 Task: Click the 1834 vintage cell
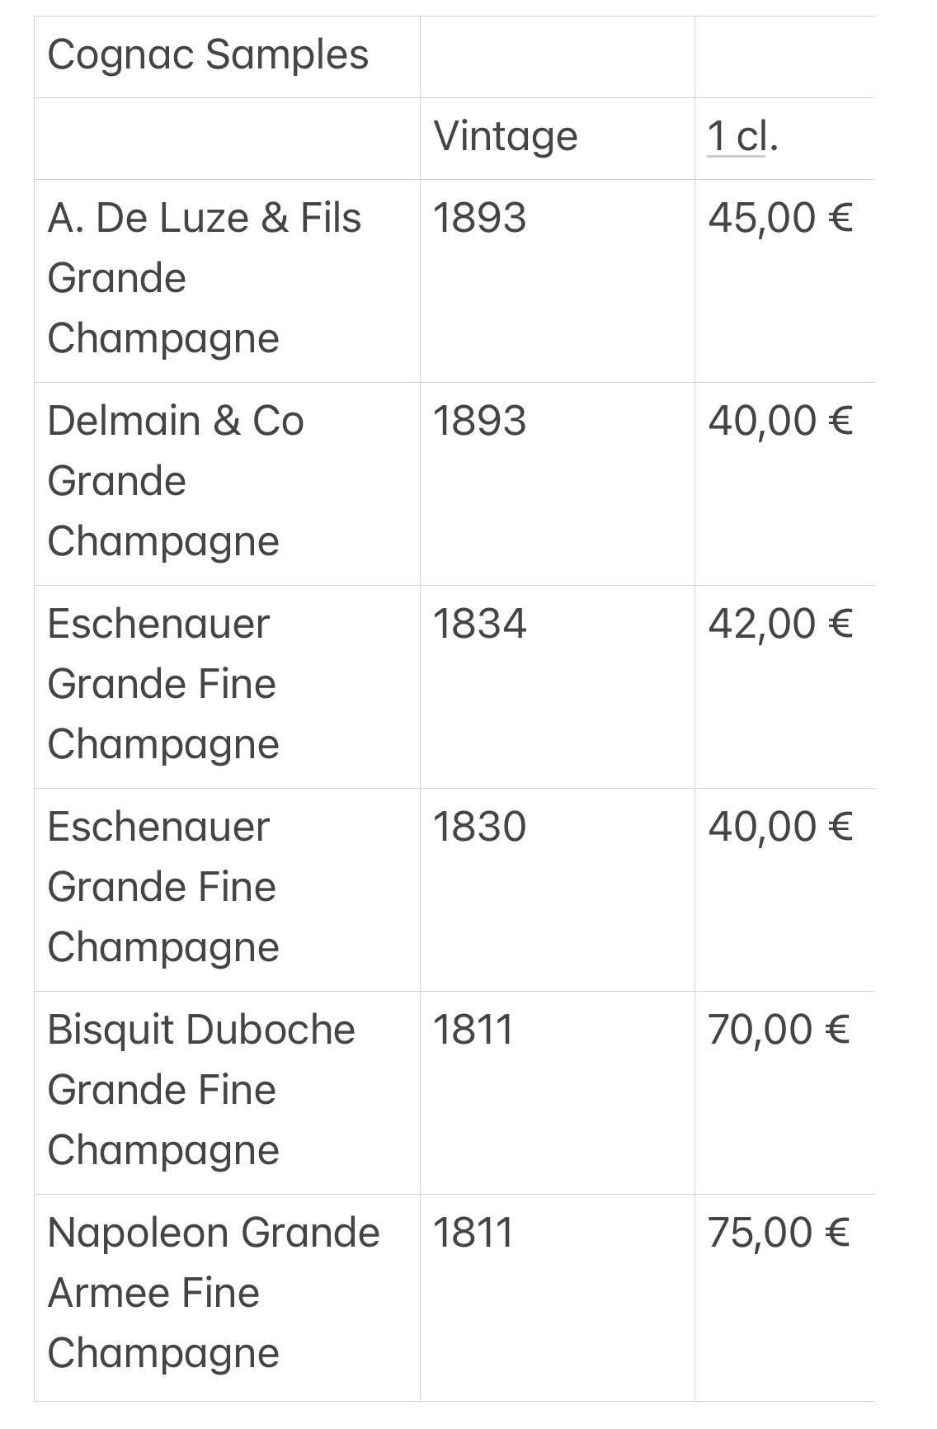click(x=479, y=625)
